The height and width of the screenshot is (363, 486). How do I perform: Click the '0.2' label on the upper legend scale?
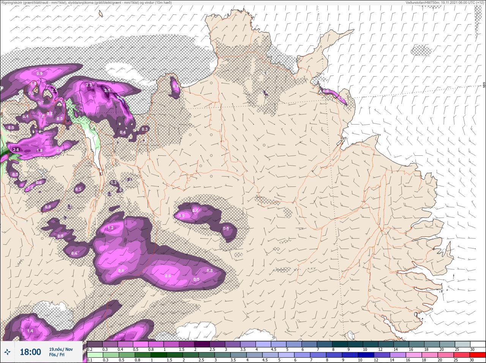tap(90, 349)
